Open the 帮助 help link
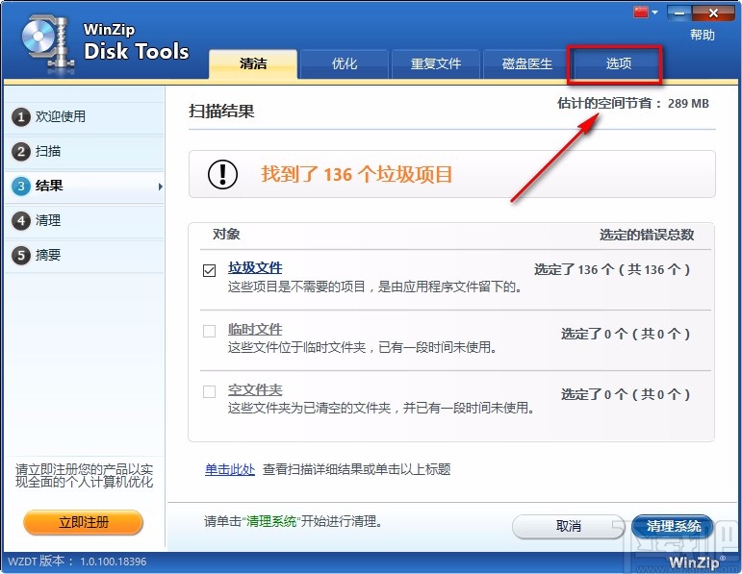742x574 pixels. coord(703,35)
